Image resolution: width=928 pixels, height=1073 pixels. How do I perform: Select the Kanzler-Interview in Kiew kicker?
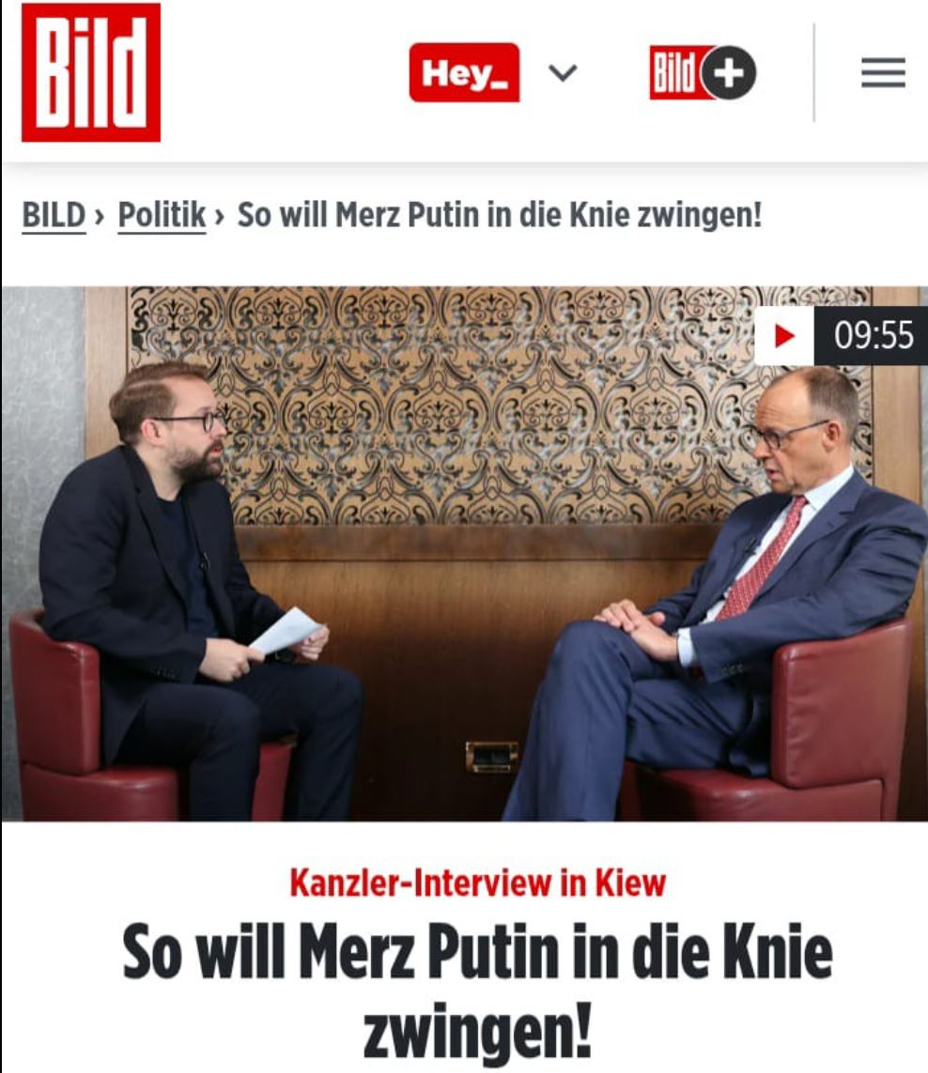coord(477,882)
